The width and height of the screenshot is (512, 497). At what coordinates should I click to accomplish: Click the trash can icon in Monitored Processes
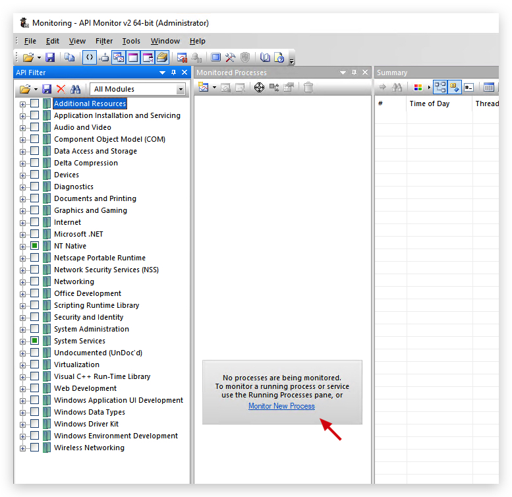click(x=308, y=87)
